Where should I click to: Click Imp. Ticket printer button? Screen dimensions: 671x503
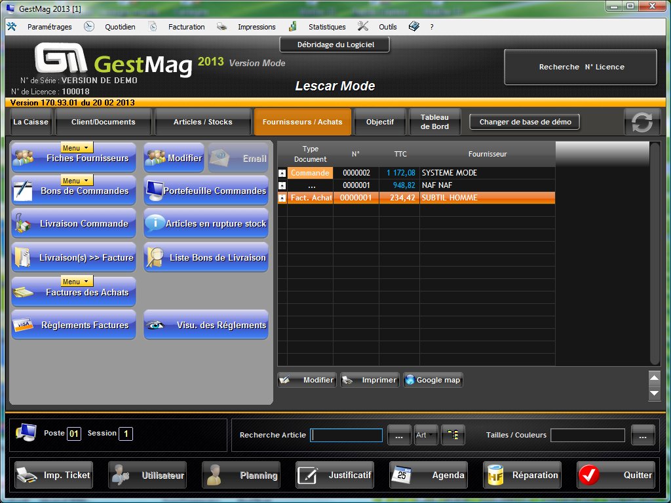click(x=53, y=475)
